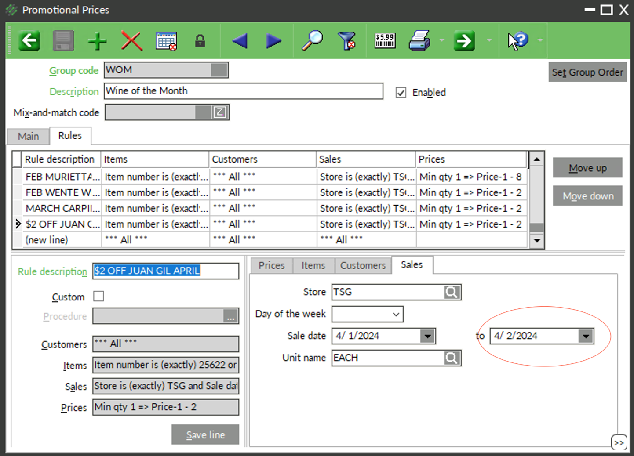Open Store lookup magnifier button

pos(452,292)
